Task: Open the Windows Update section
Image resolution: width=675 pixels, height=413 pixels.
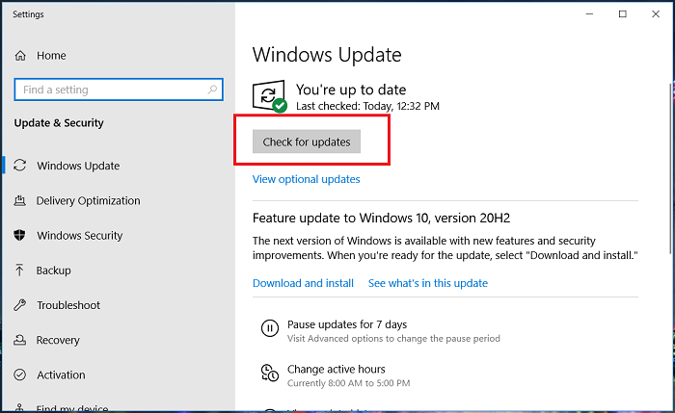Action: point(78,166)
